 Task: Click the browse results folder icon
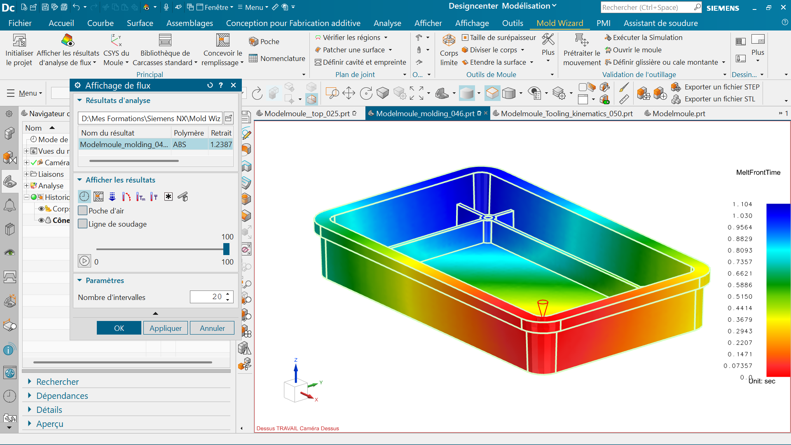(229, 118)
